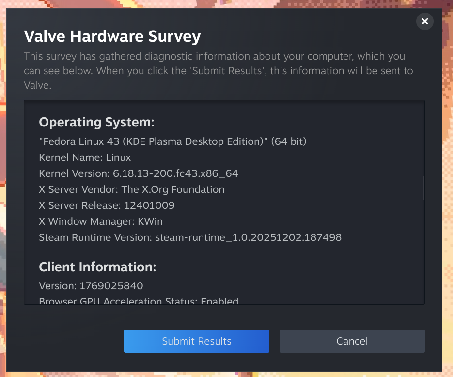This screenshot has height=377, width=453.
Task: Select the Kernel Name: Linux line
Action: 85,157
